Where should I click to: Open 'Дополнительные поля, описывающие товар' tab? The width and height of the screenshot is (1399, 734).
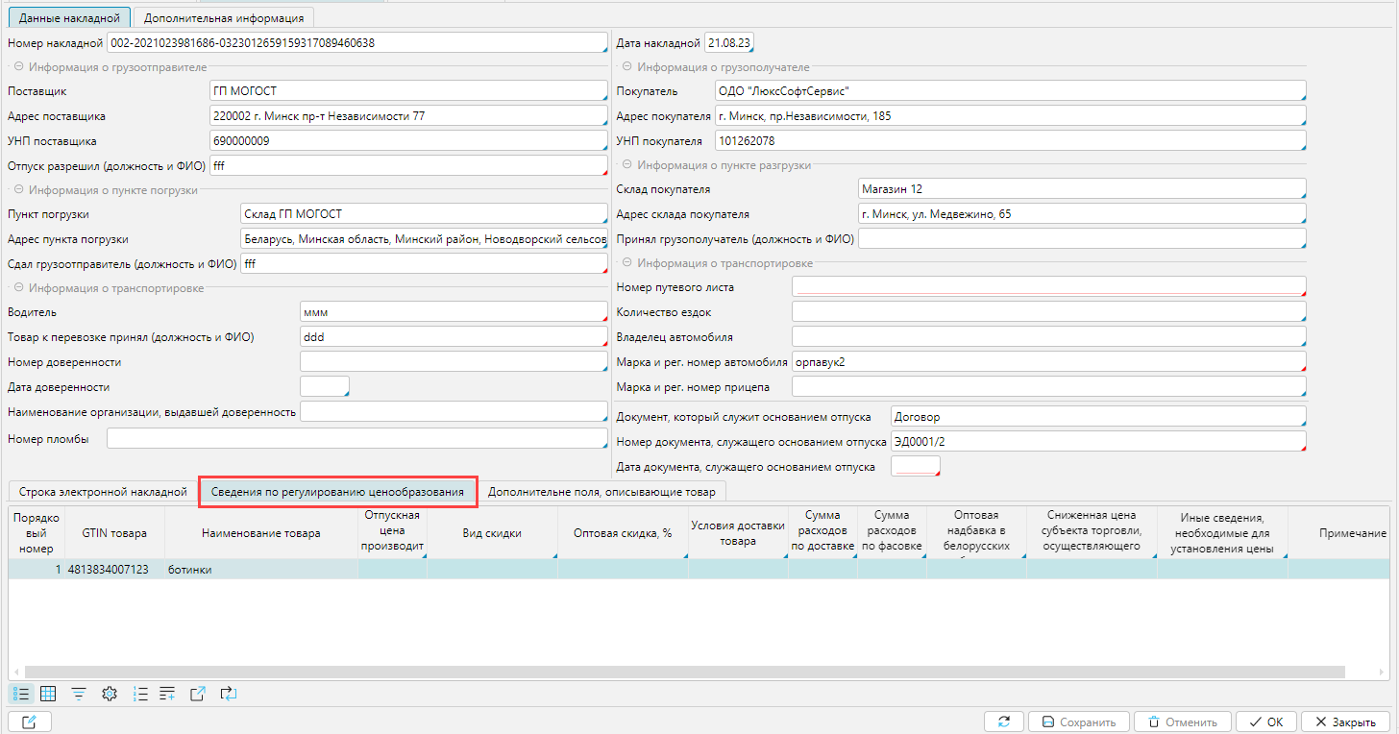tap(601, 492)
